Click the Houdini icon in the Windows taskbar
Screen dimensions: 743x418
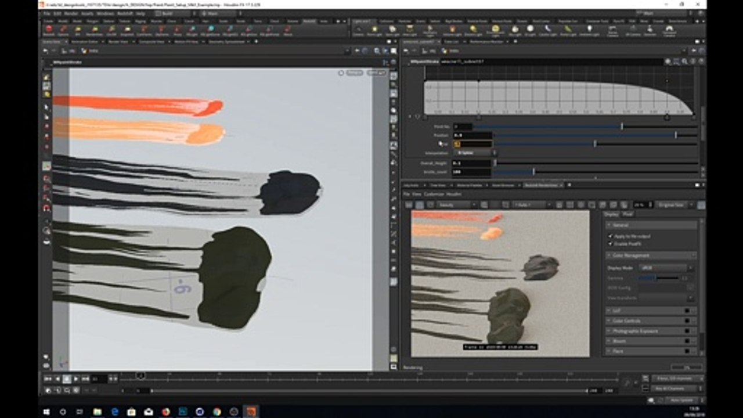[251, 412]
